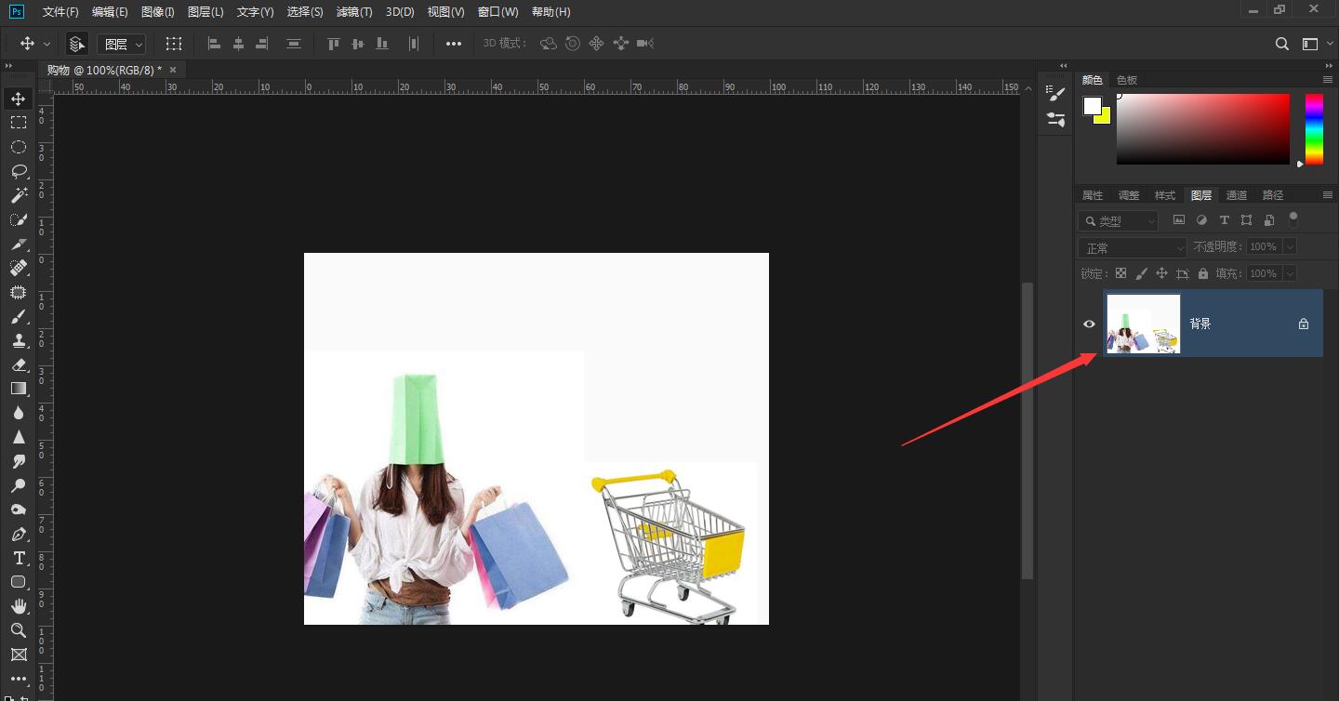Select the Zoom tool

pos(19,630)
